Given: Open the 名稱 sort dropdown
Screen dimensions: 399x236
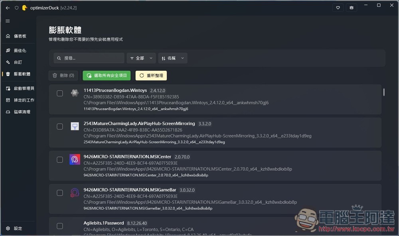Looking at the screenshot, I should (x=173, y=58).
